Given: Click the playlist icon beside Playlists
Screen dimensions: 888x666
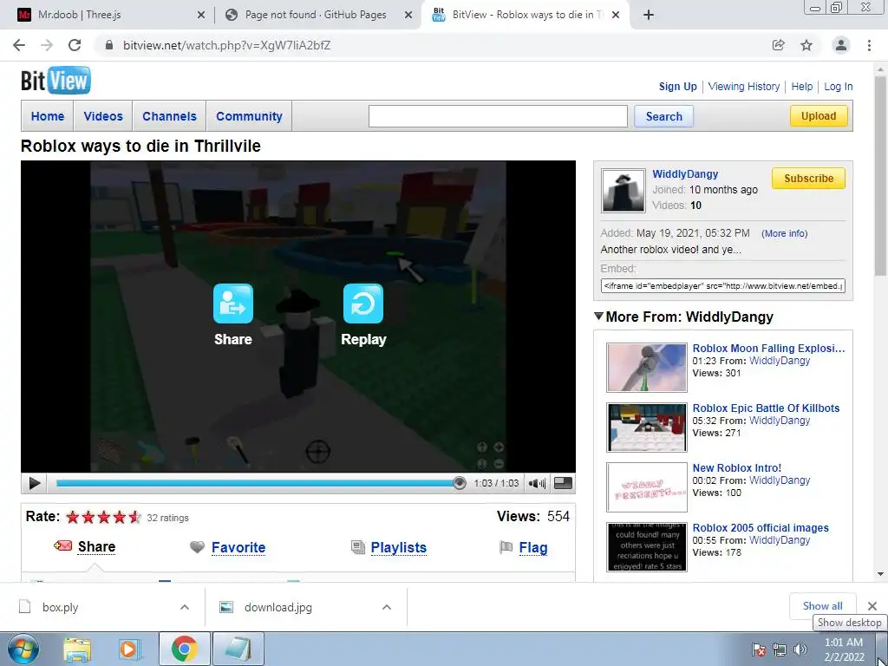Looking at the screenshot, I should click(358, 547).
